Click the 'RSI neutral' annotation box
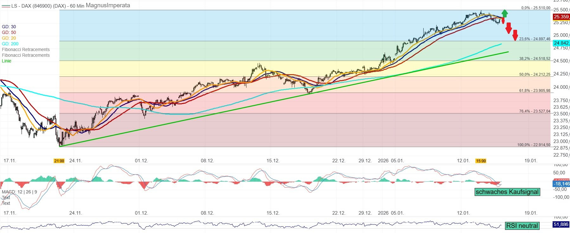The image size is (570, 233). click(x=522, y=226)
